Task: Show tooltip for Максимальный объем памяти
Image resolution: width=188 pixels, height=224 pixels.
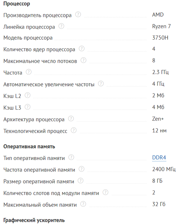Action: point(83,204)
